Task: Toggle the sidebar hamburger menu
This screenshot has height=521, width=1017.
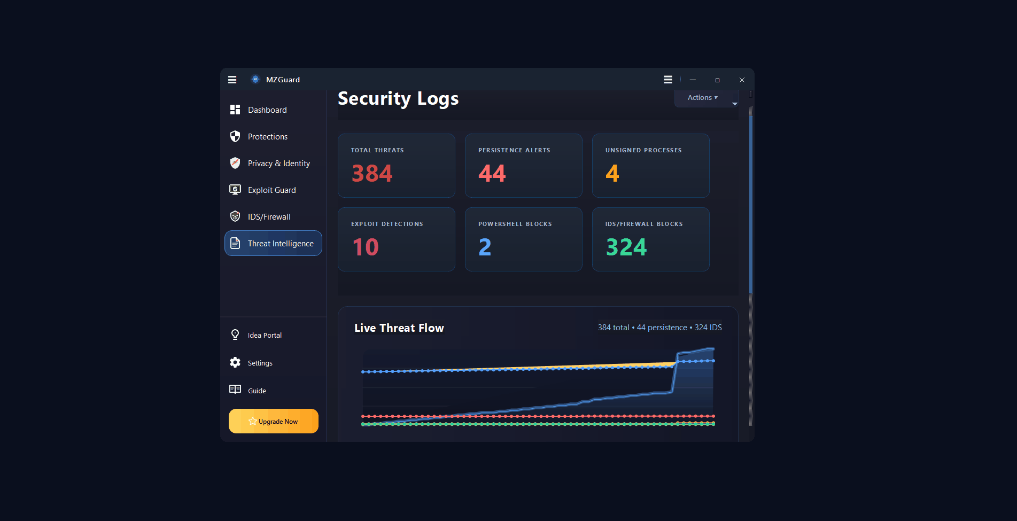Action: coord(232,80)
